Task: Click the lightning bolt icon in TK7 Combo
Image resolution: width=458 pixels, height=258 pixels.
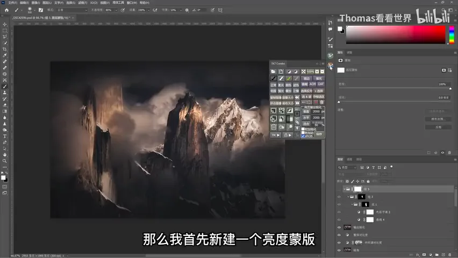Action: [297, 128]
